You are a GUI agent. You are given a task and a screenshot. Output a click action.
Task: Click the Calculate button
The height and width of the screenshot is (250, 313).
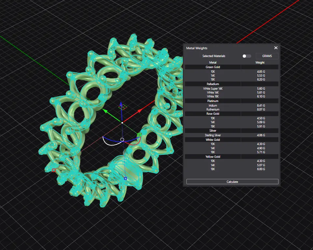(x=232, y=182)
